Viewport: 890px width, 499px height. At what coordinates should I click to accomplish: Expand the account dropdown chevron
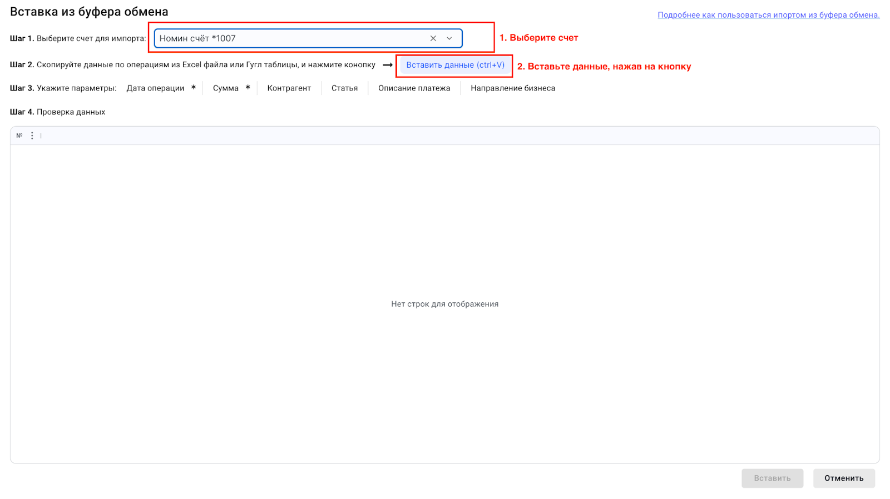449,38
